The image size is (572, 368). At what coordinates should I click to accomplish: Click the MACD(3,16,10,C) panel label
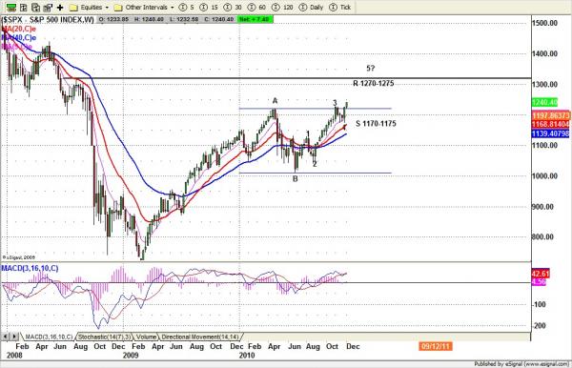[x=30, y=269]
